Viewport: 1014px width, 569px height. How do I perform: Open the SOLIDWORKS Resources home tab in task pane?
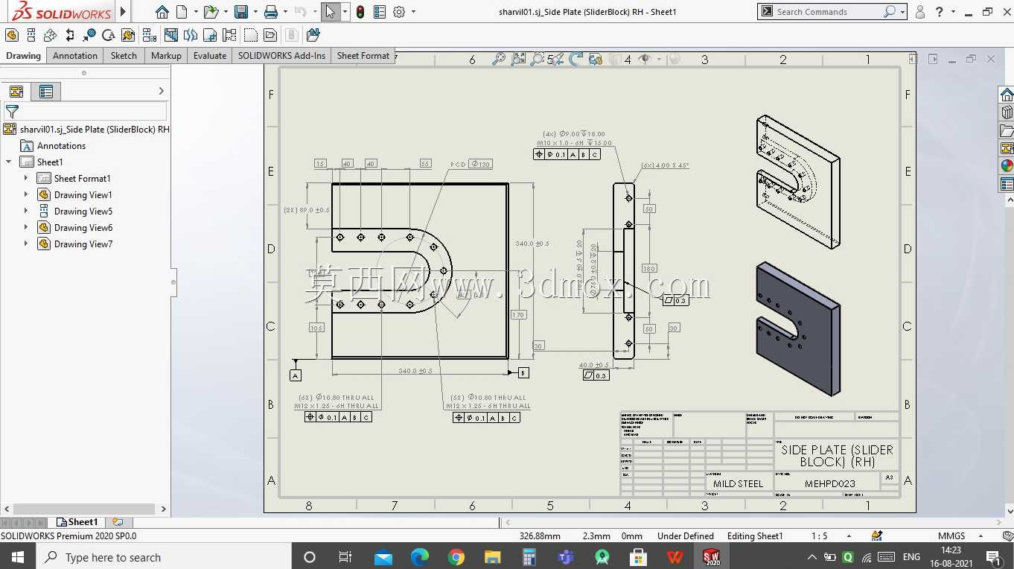coord(1007,95)
